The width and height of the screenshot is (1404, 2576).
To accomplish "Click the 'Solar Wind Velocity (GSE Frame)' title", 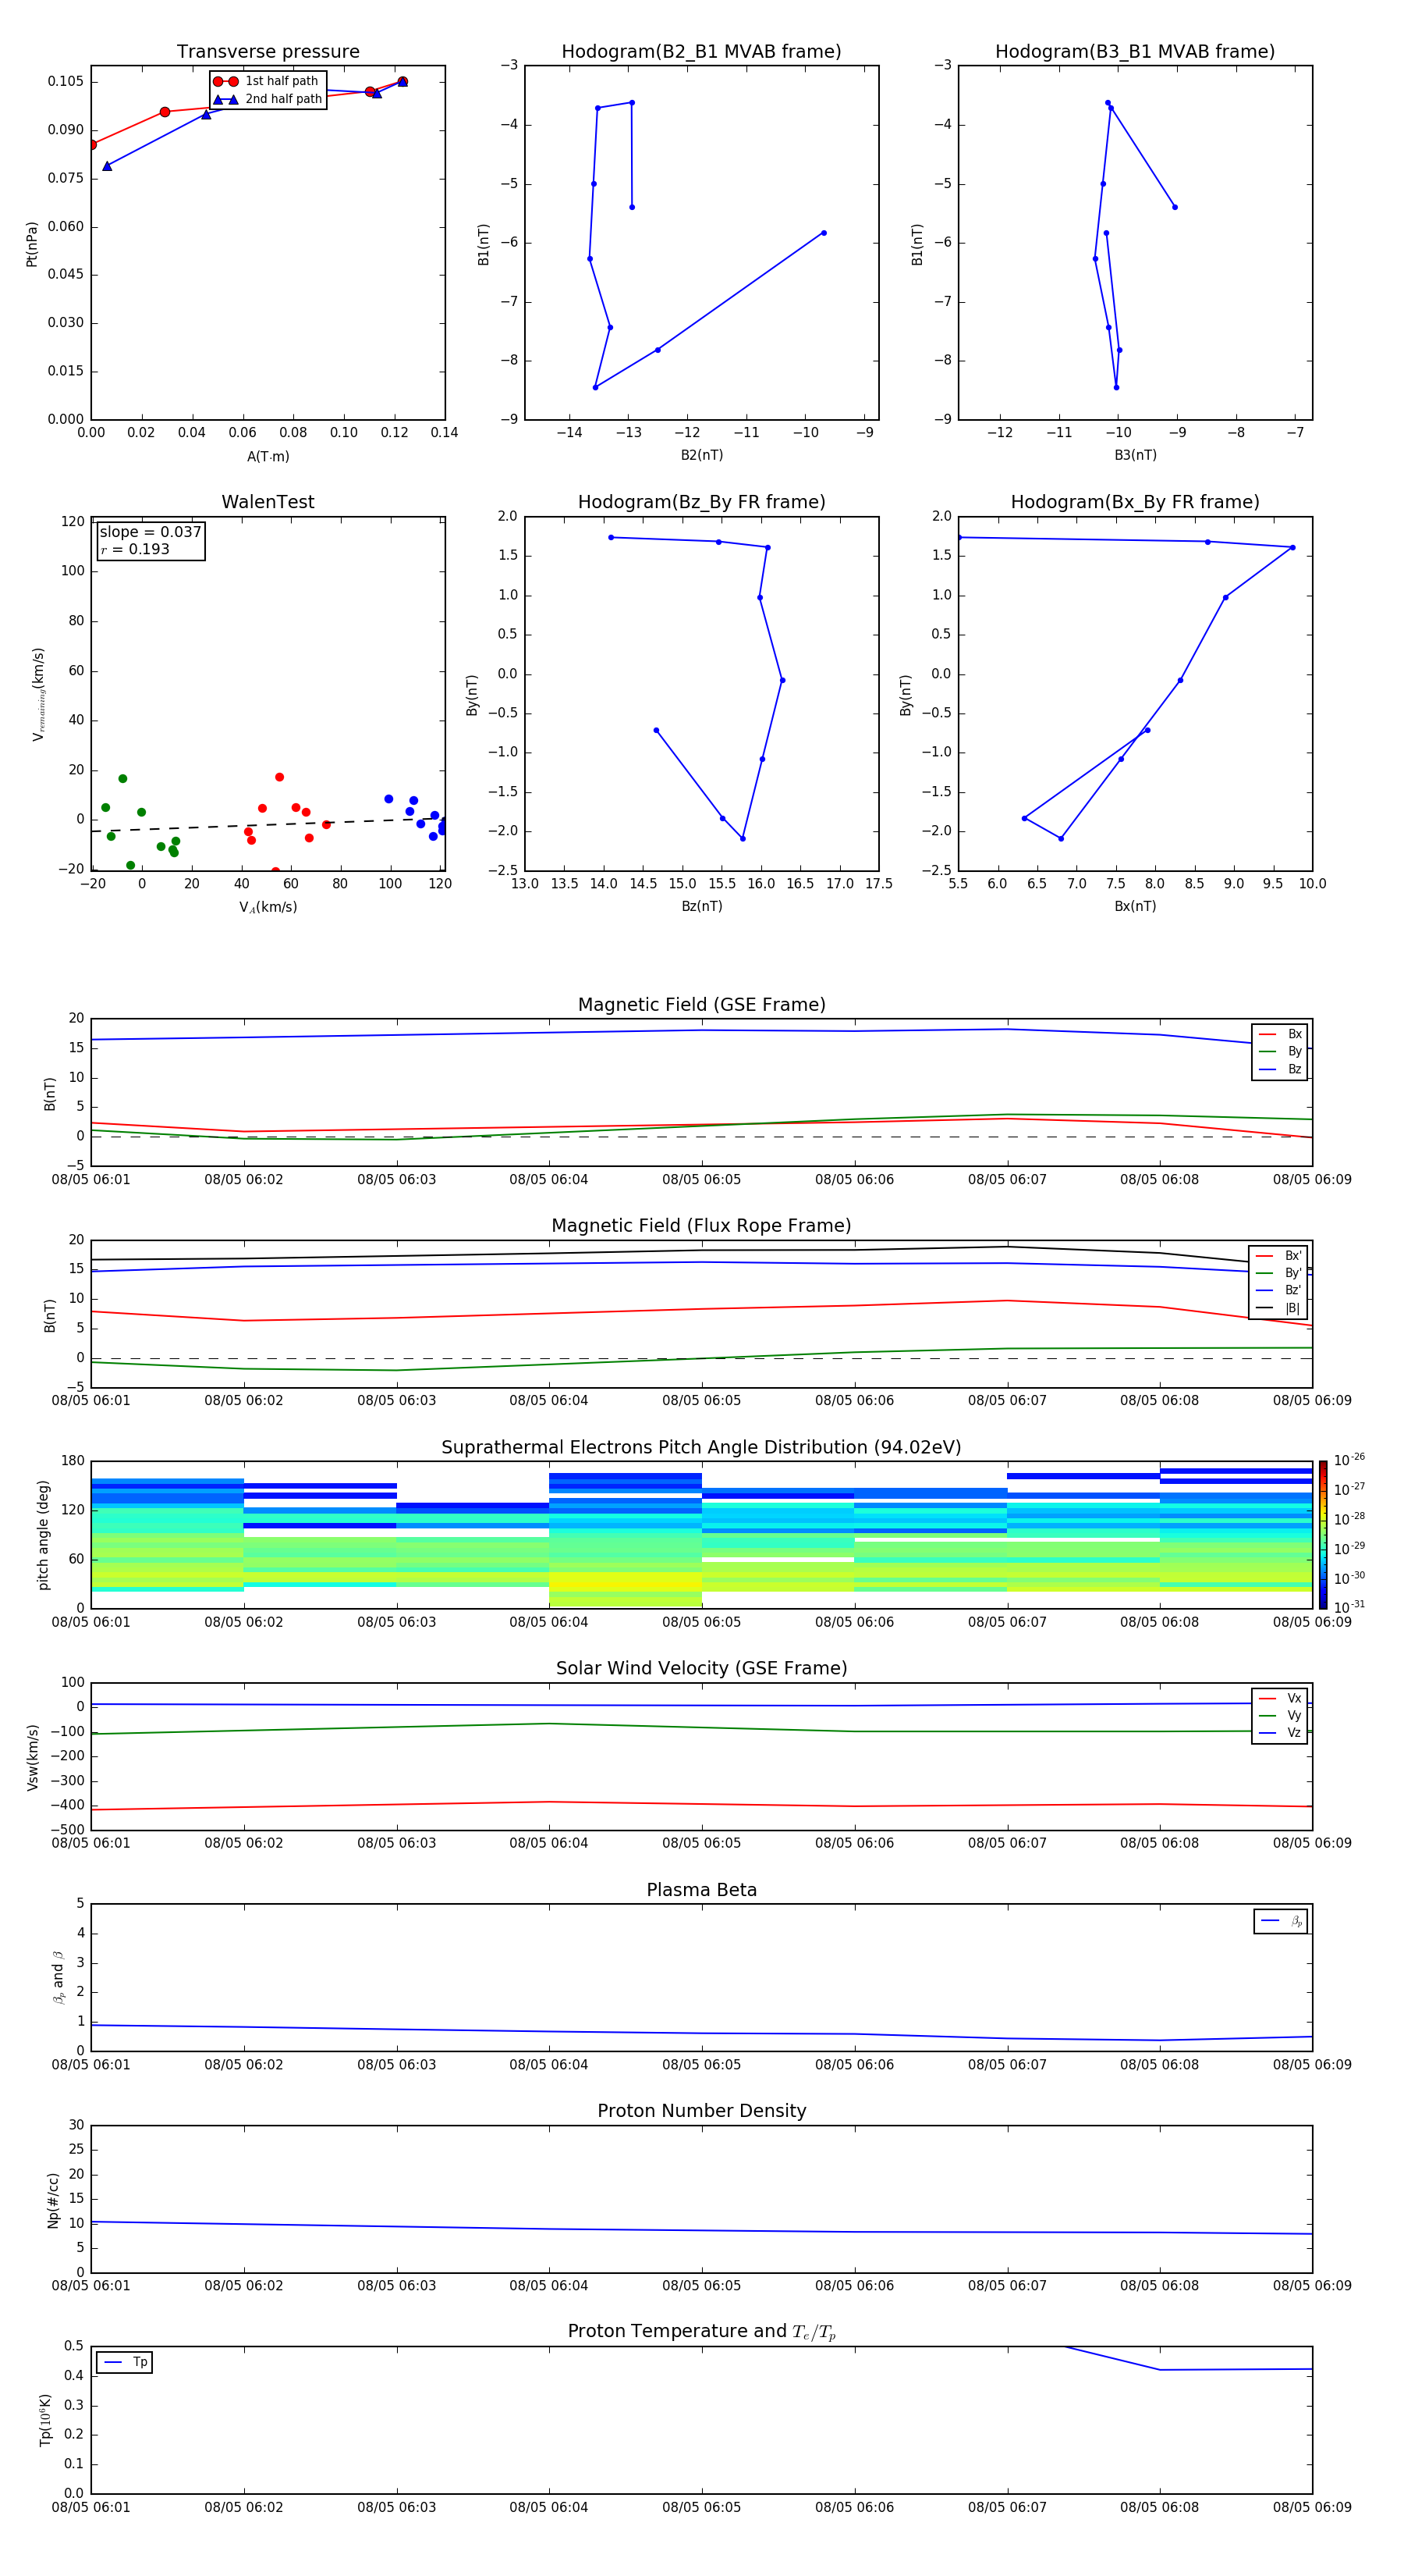I will point(701,1669).
